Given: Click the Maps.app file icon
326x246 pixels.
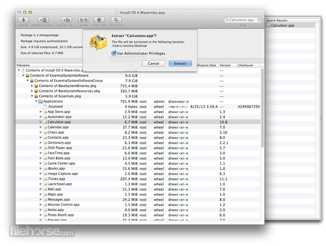Looking at the screenshot, I should 45,195.
